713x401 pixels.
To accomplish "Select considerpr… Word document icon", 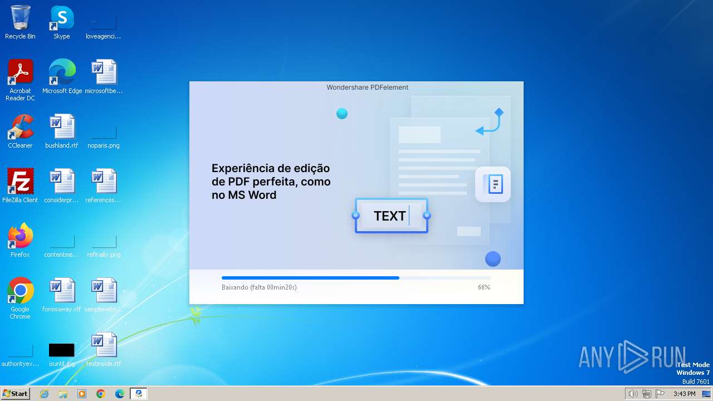I will [62, 186].
